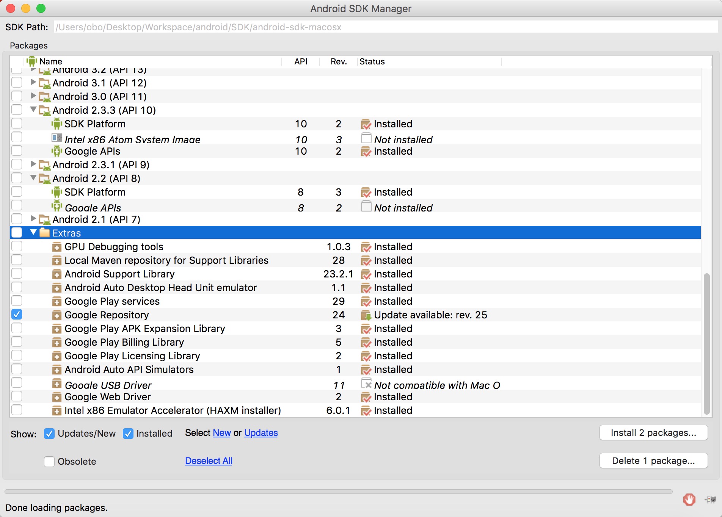Click 'Not compatible with Mac O' status text

(x=437, y=385)
